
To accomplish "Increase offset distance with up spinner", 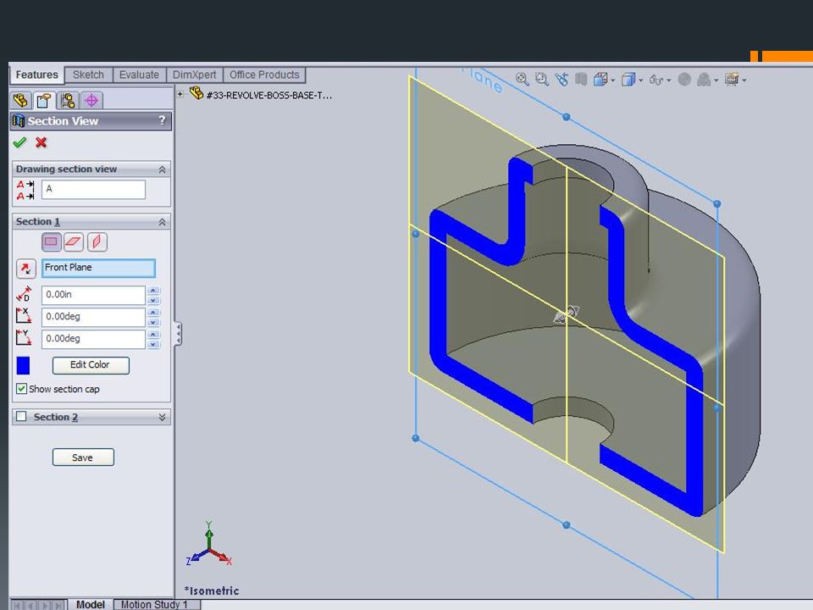I will click(x=153, y=291).
